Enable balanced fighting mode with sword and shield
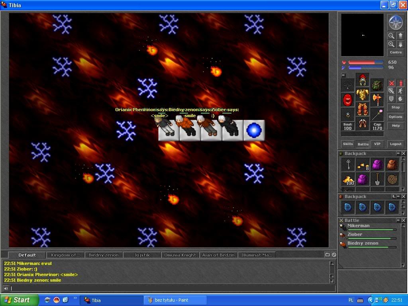 coord(391,91)
